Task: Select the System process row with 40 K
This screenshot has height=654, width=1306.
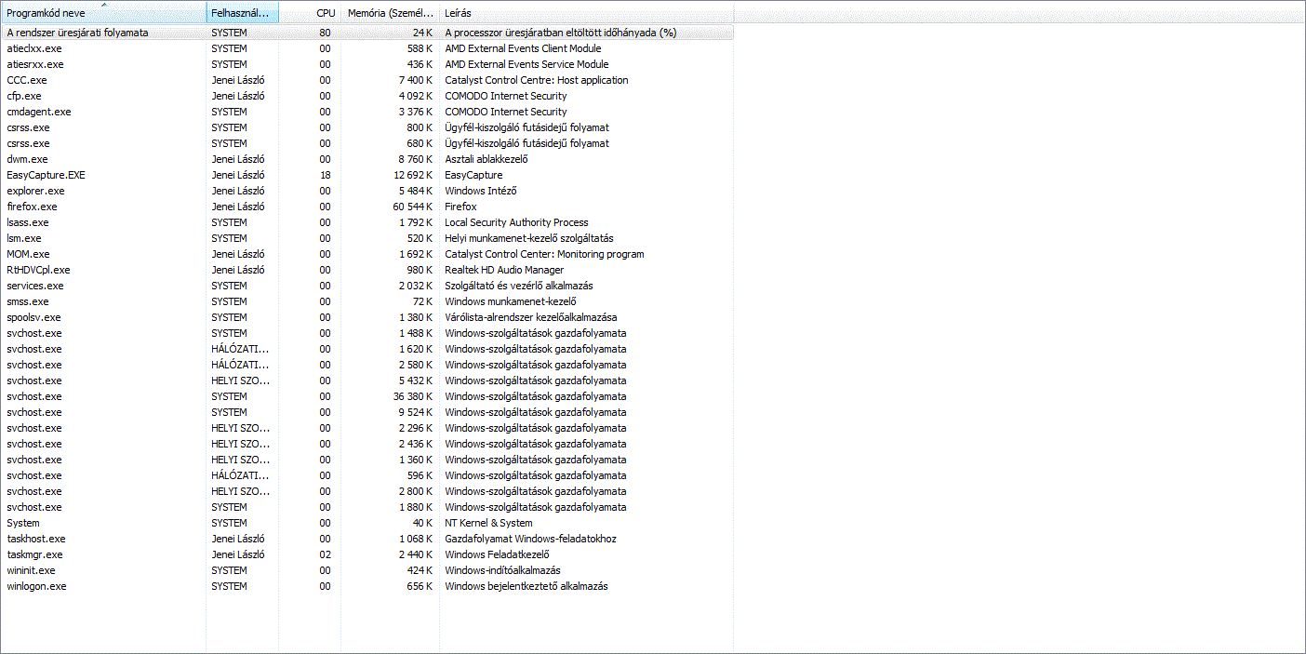Action: [x=367, y=523]
